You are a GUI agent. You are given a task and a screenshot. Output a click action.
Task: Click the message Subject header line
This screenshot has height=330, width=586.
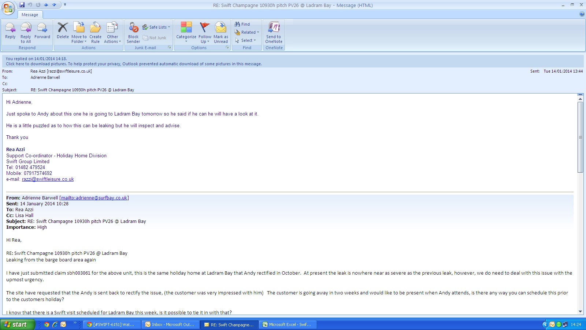(82, 90)
